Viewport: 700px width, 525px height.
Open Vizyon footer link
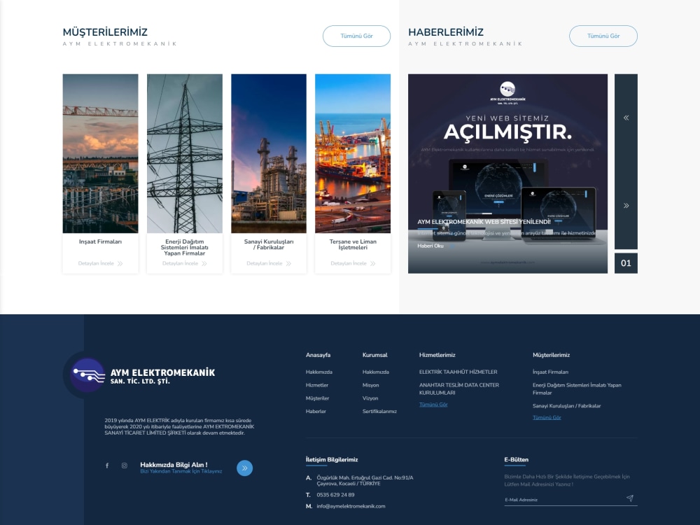click(370, 398)
